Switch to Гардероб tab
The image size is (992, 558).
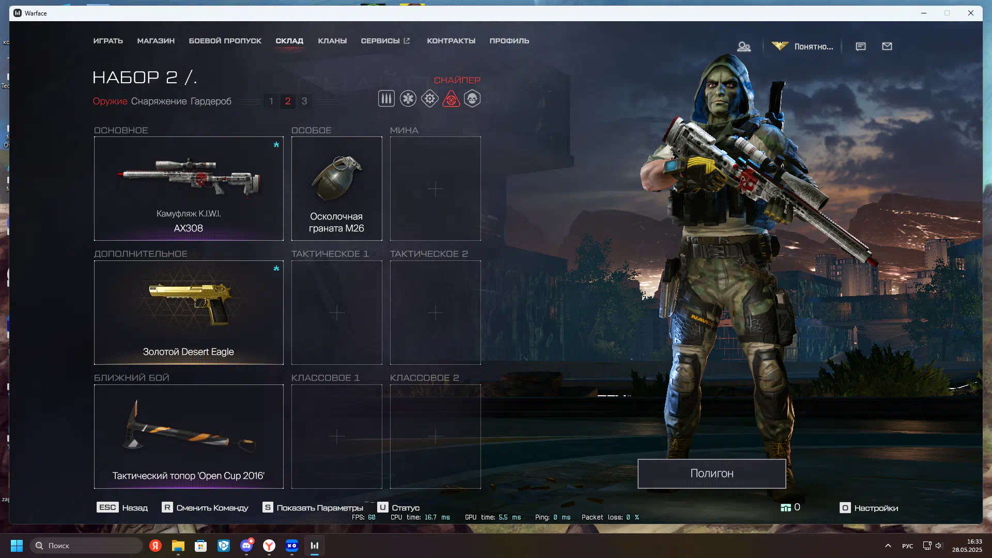tap(211, 101)
